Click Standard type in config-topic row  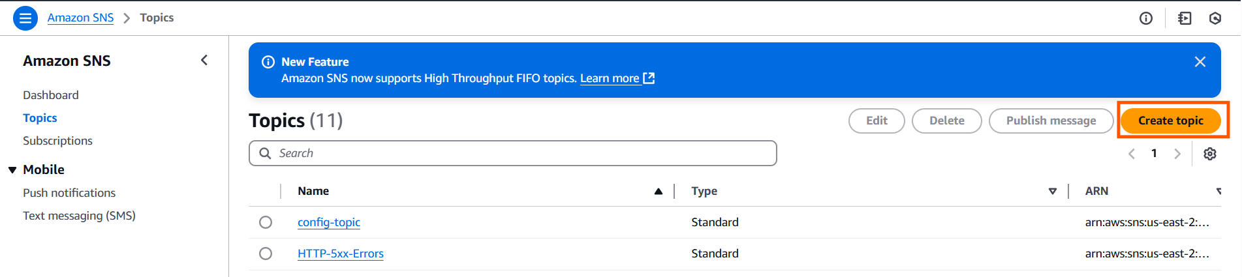(715, 222)
